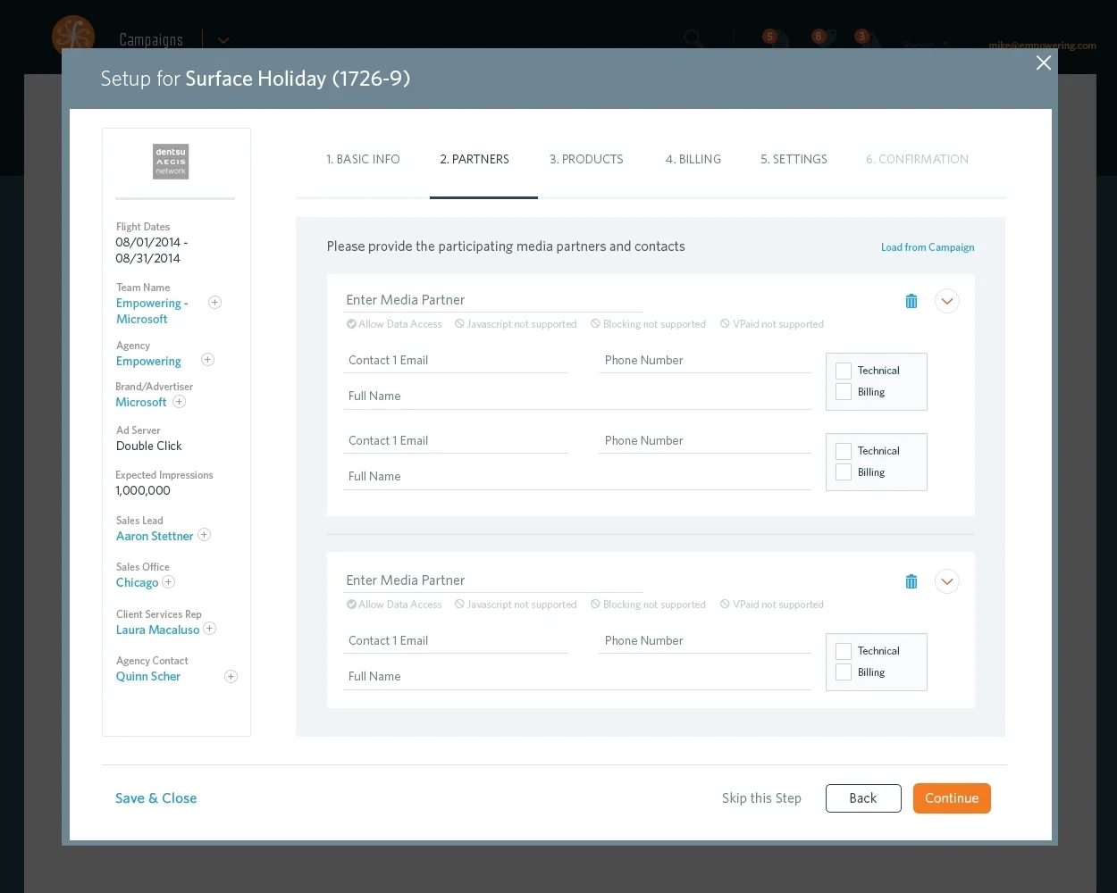Viewport: 1117px width, 893px height.
Task: Delete the second media partner via trash icon
Action: [x=911, y=581]
